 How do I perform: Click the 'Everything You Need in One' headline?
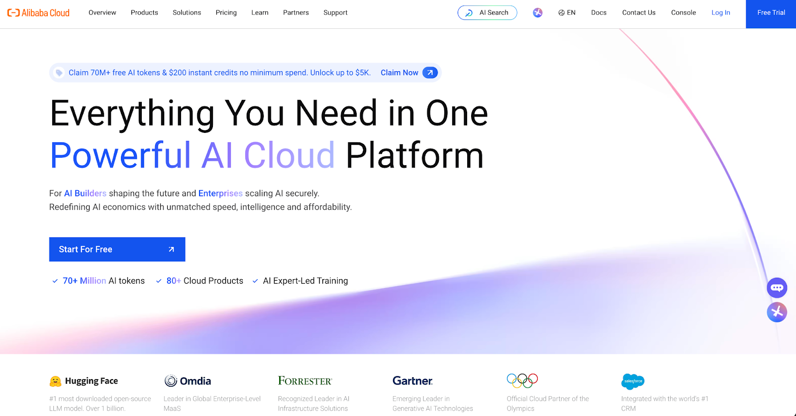(269, 114)
